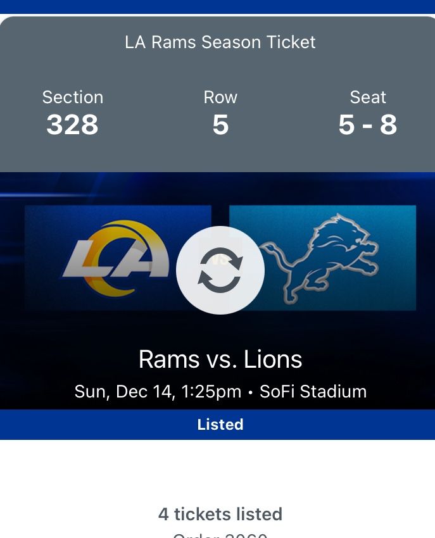Switch to the Listed tickets view
The image size is (435, 538).
coord(220,425)
